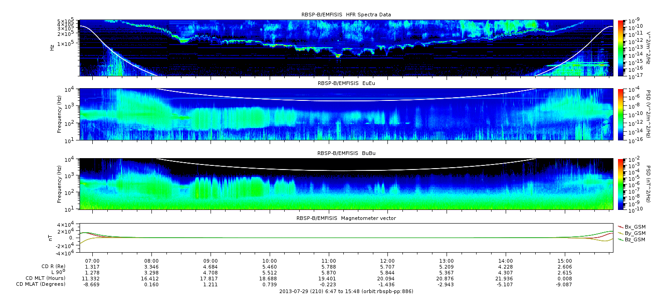This screenshot has width=658, height=299.
Task: Click the HFR Spectra Data plot title
Action: pyautogui.click(x=346, y=15)
